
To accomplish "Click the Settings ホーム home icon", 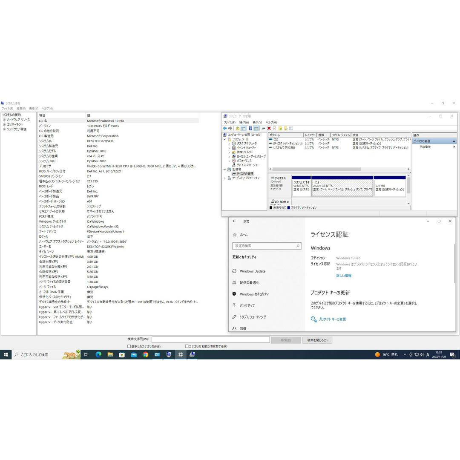I will click(234, 235).
